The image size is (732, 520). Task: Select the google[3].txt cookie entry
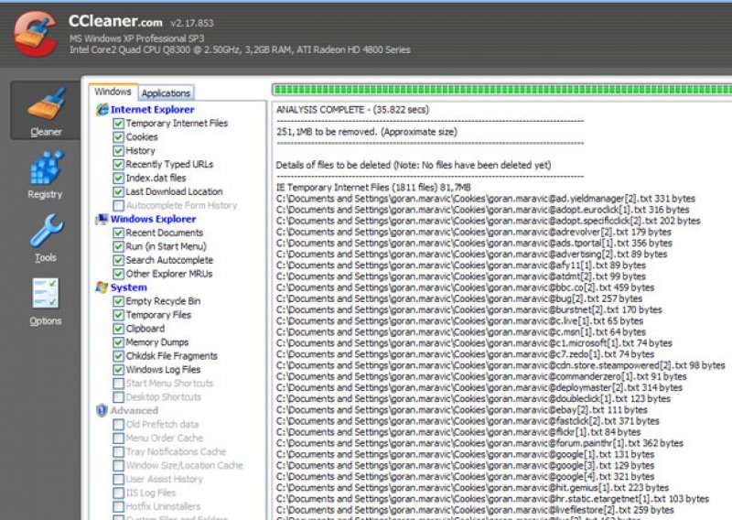pyautogui.click(x=465, y=465)
